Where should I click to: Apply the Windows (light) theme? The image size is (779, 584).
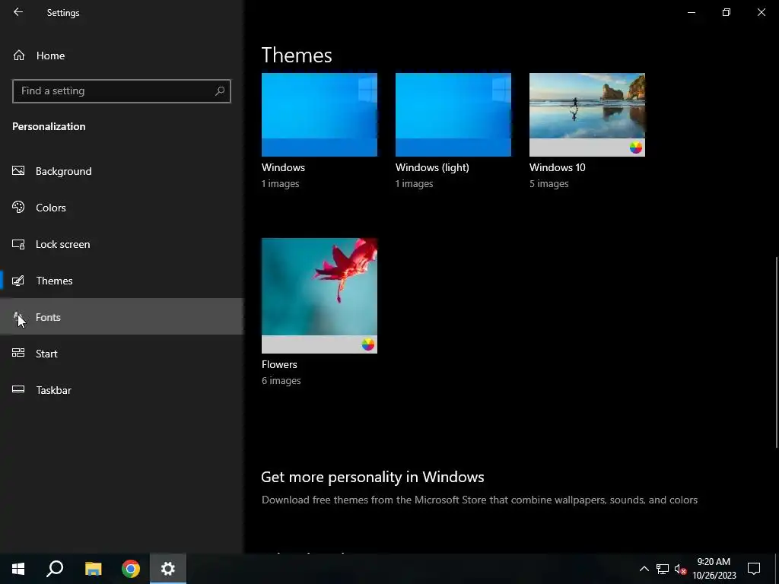point(453,115)
